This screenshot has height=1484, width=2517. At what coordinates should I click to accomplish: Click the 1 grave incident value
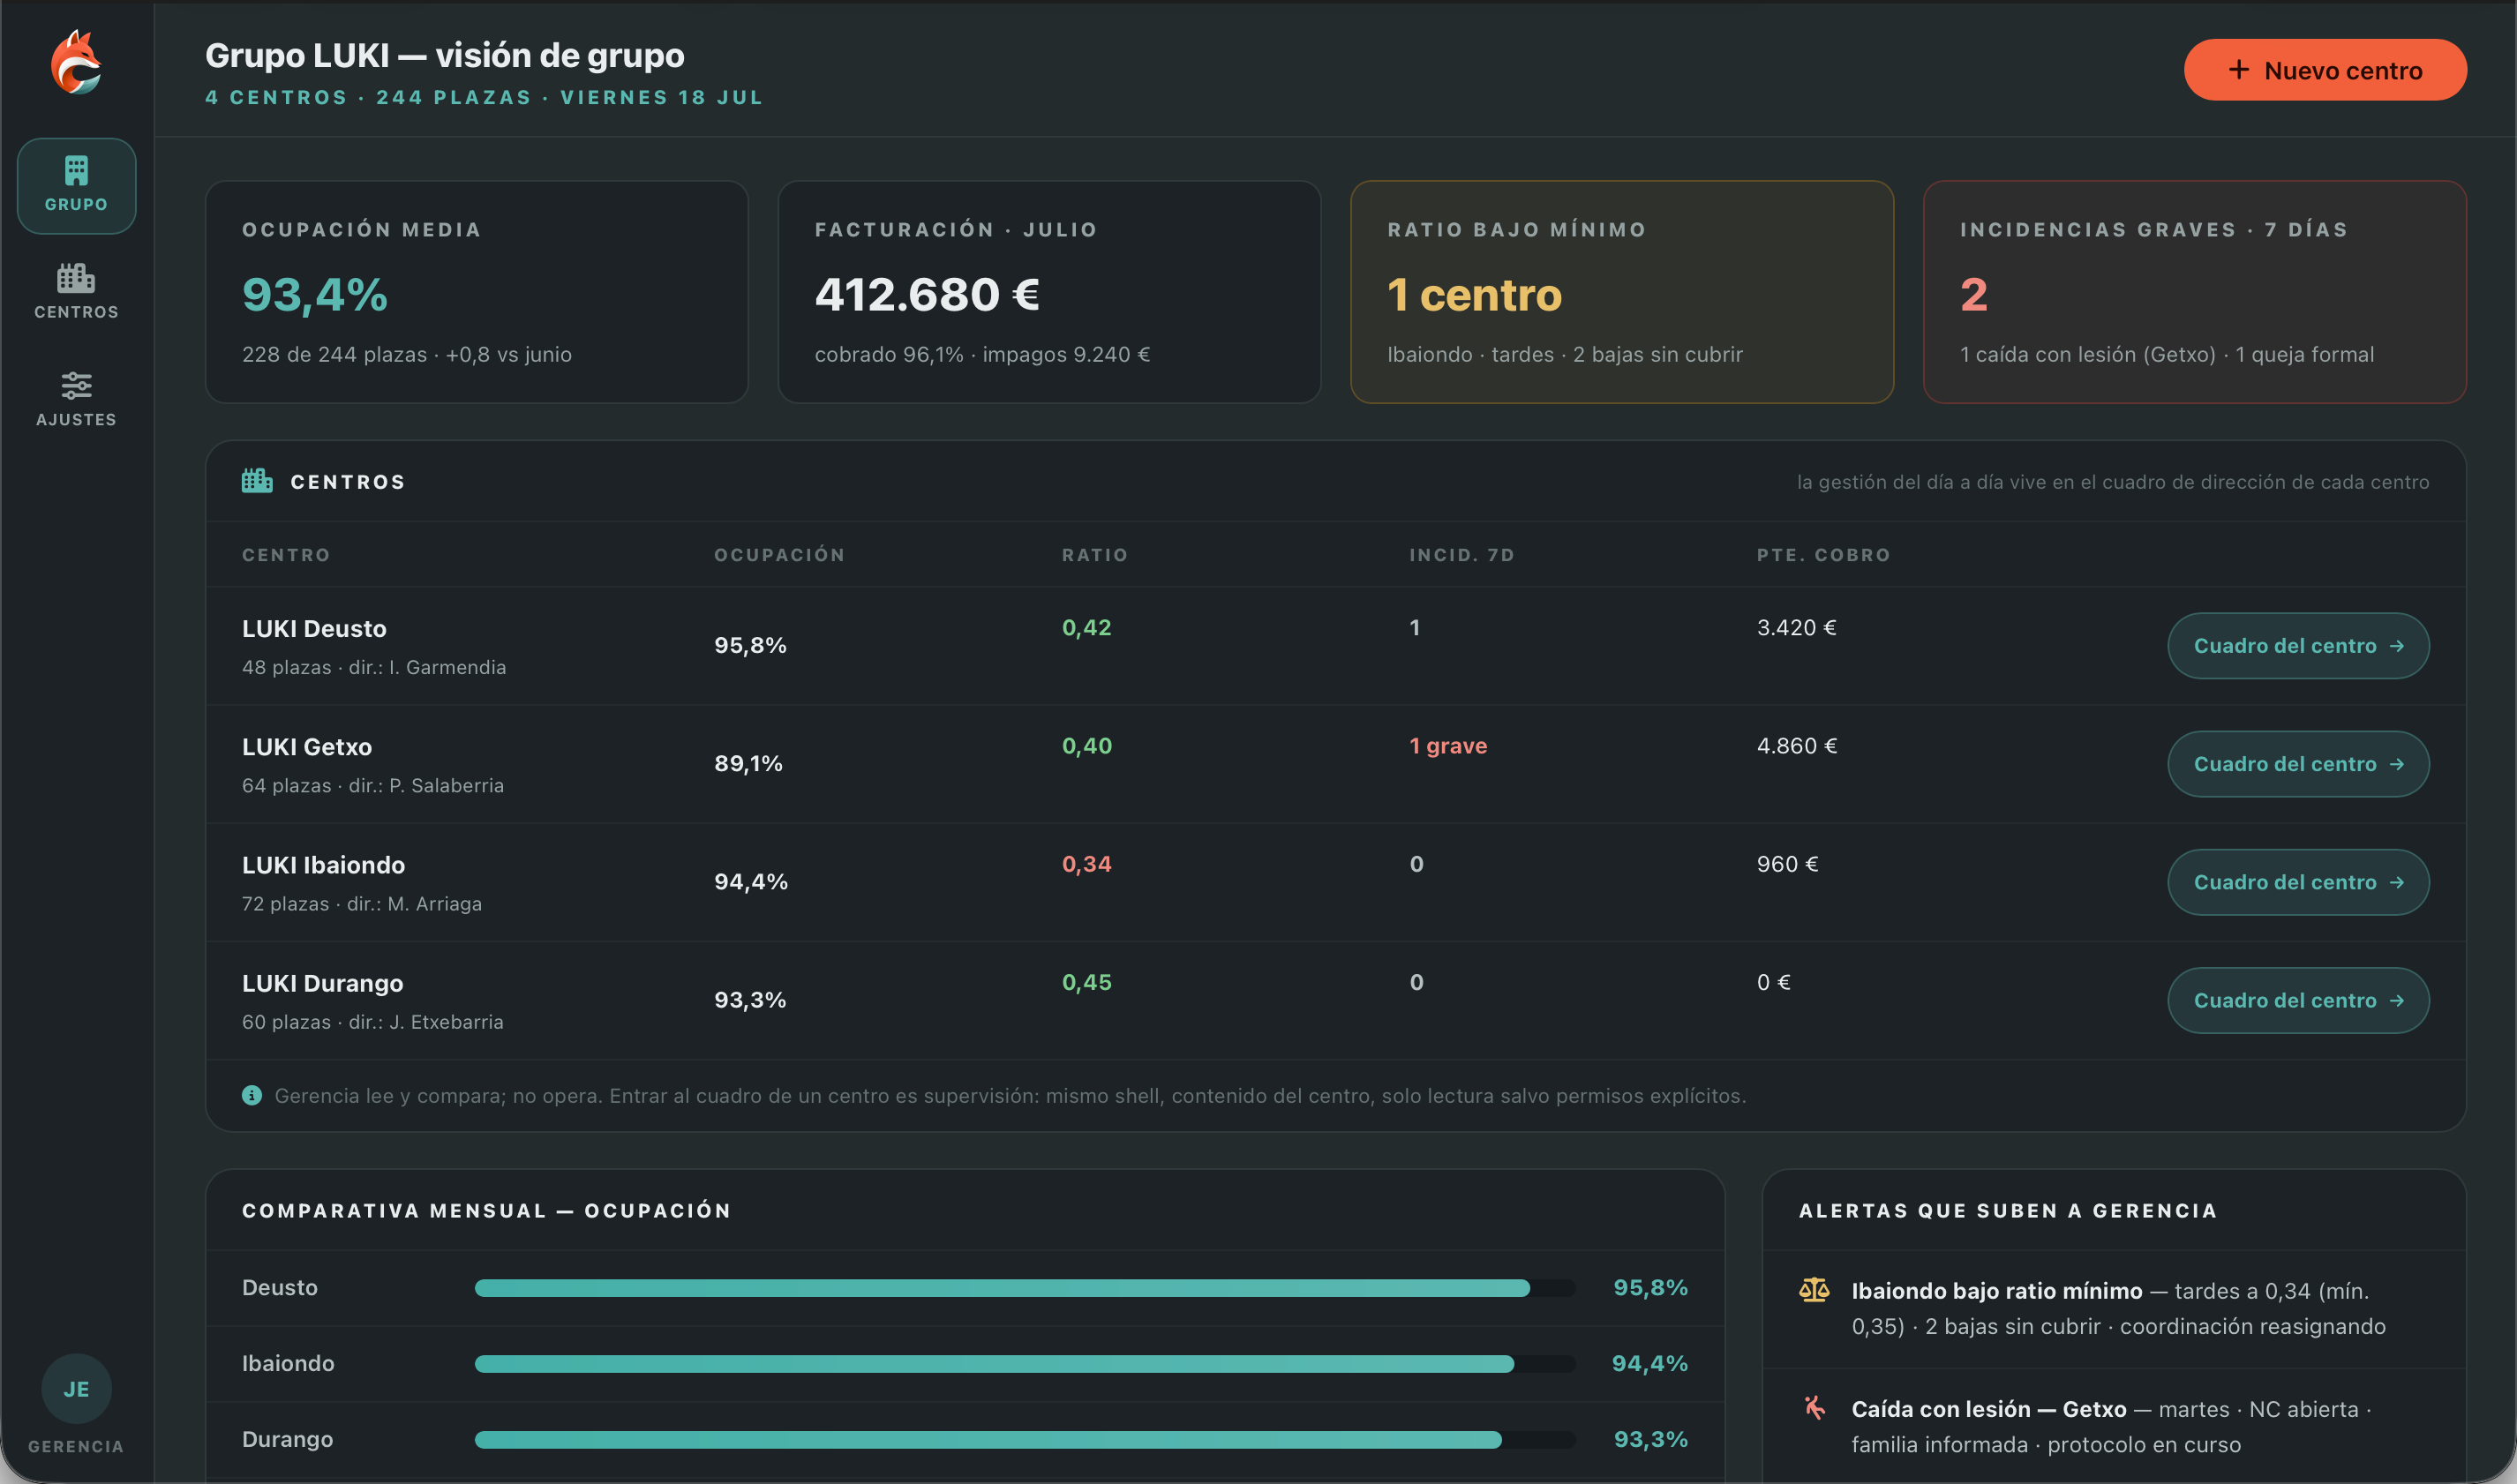[x=1448, y=746]
